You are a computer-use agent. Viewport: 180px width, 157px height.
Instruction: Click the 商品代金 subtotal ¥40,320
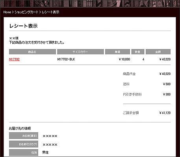[165, 74]
